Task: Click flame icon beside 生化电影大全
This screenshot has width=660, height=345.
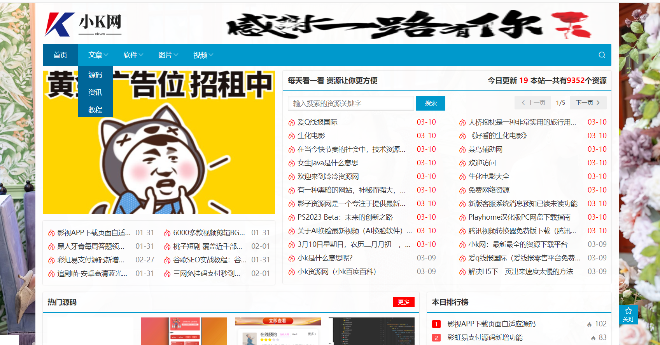Action: pos(462,177)
